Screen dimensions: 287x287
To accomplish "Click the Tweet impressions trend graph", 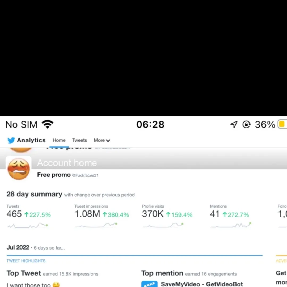I will [96, 225].
